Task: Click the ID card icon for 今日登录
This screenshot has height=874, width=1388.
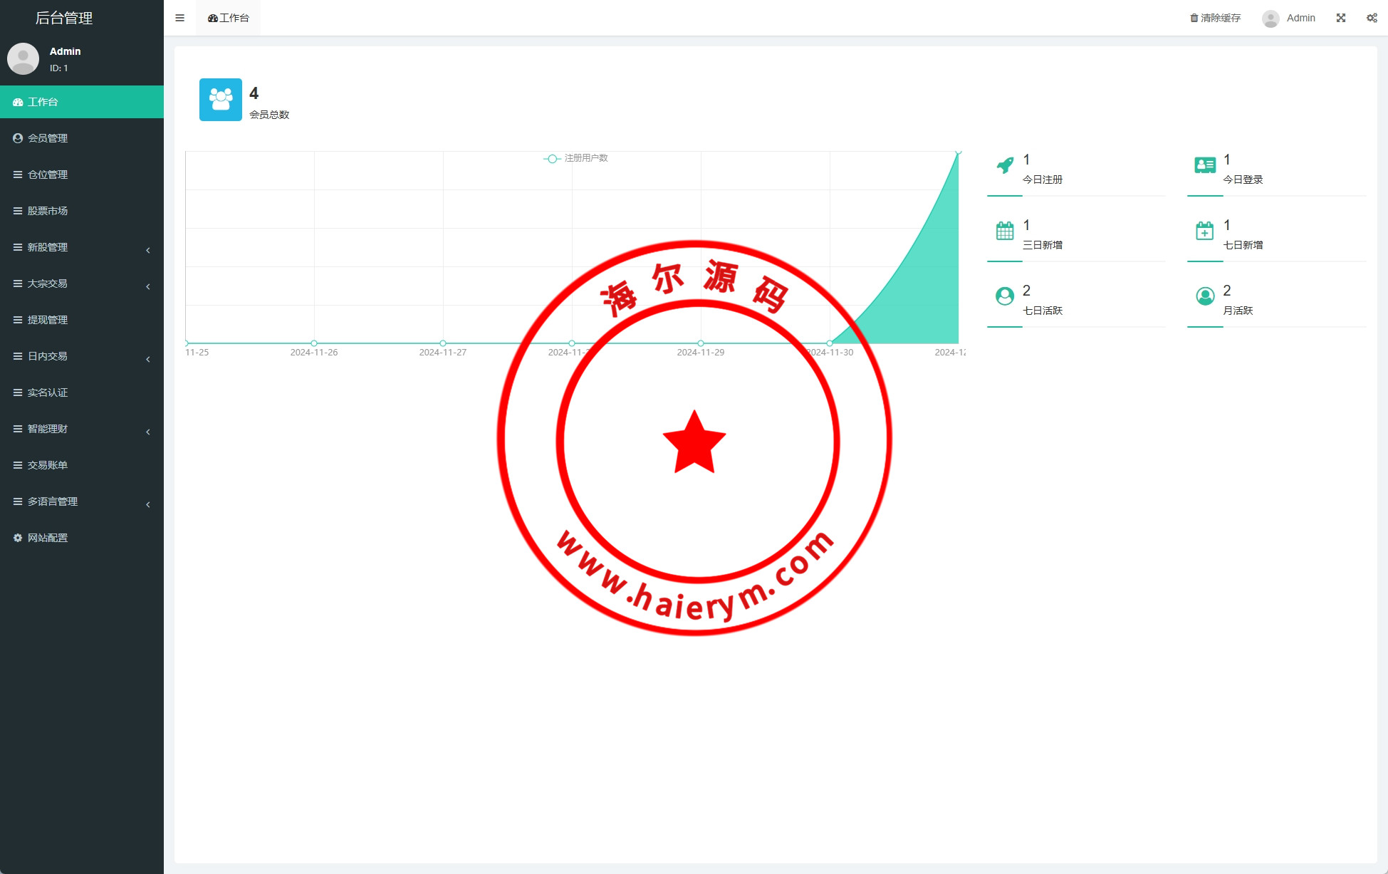Action: tap(1205, 165)
